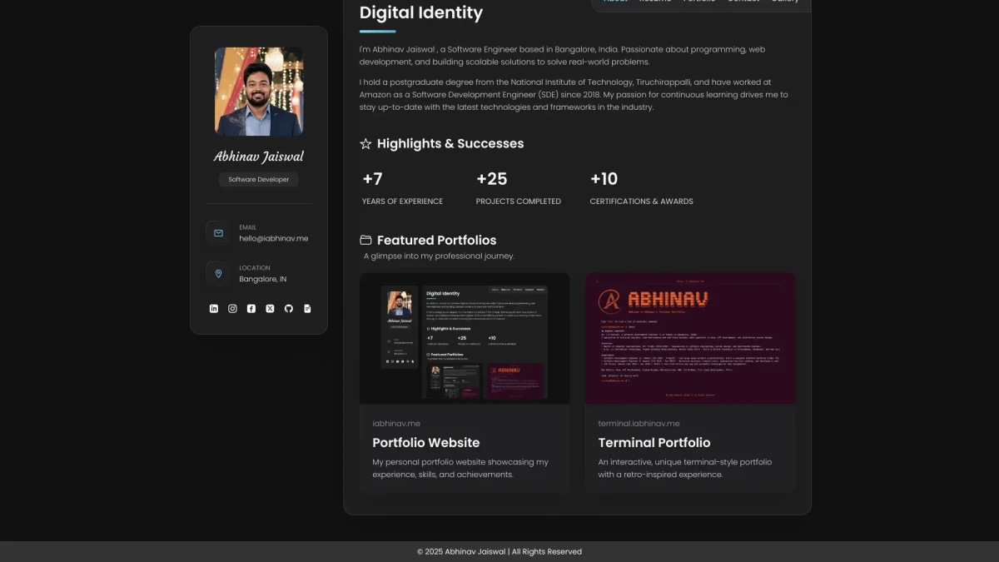Viewport: 999px width, 562px height.
Task: Click the Portfolio Website heading
Action: [x=426, y=442]
